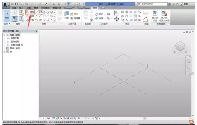The image size is (197, 125).
Task: Open the Create ribbon tab
Action: point(14,8)
